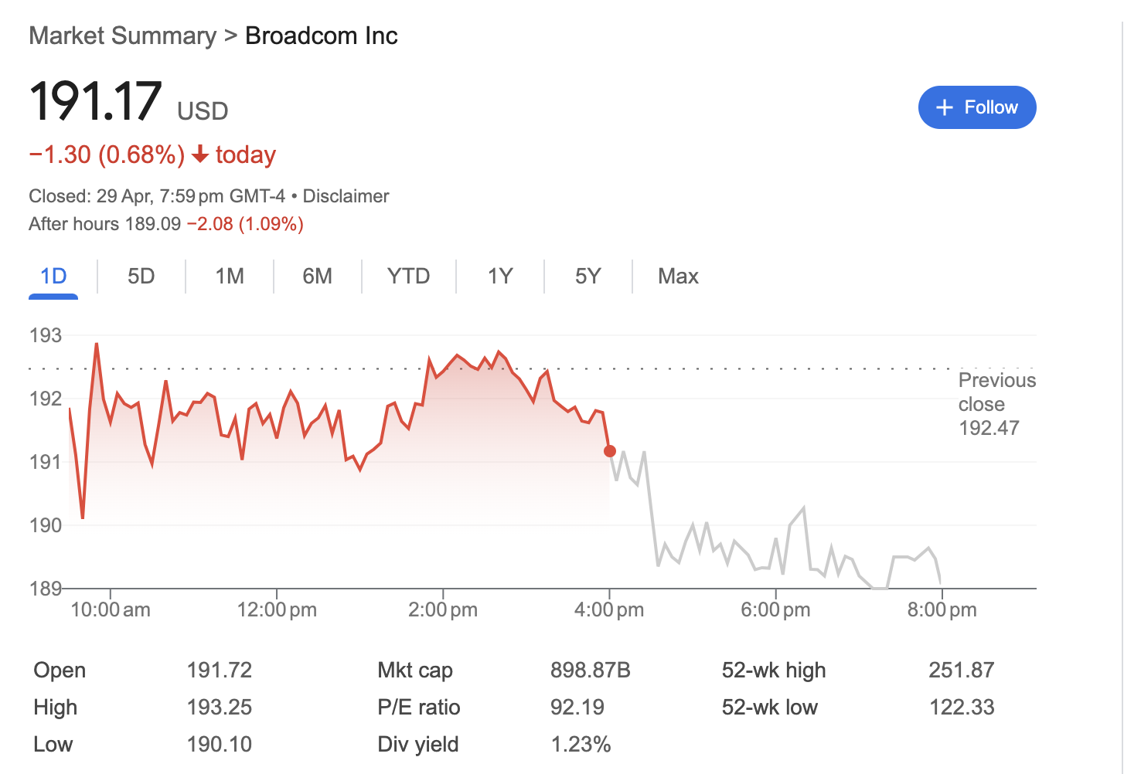Click the red down arrow next to today
Image resolution: width=1141 pixels, height=774 pixels.
[x=200, y=154]
